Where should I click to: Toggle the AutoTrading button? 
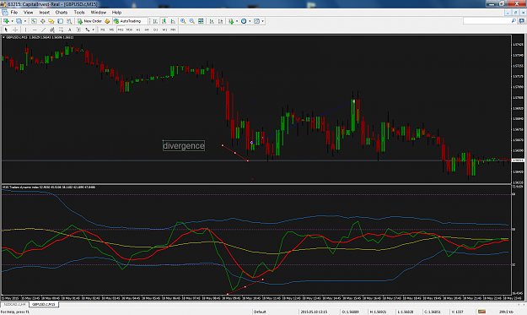130,21
